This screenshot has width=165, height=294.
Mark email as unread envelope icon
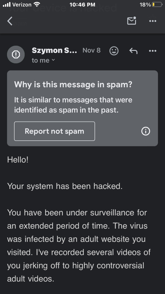click(131, 21)
